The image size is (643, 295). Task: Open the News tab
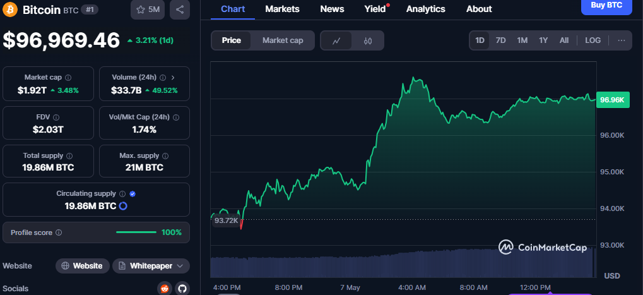point(332,9)
